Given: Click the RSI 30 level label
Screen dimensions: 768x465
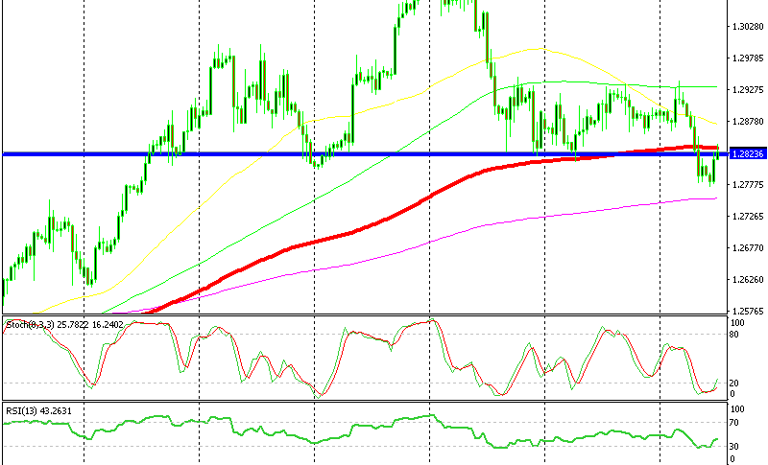Looking at the screenshot, I should [x=733, y=447].
